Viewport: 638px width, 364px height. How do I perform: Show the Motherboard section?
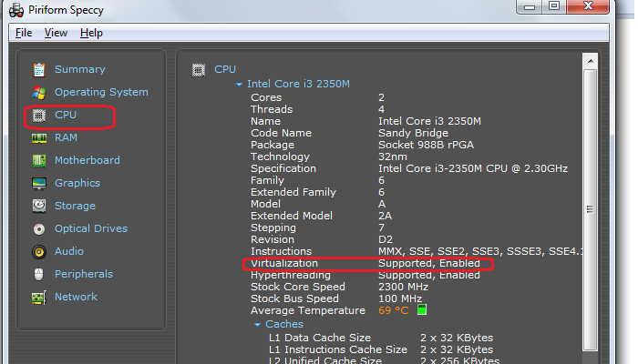[87, 160]
